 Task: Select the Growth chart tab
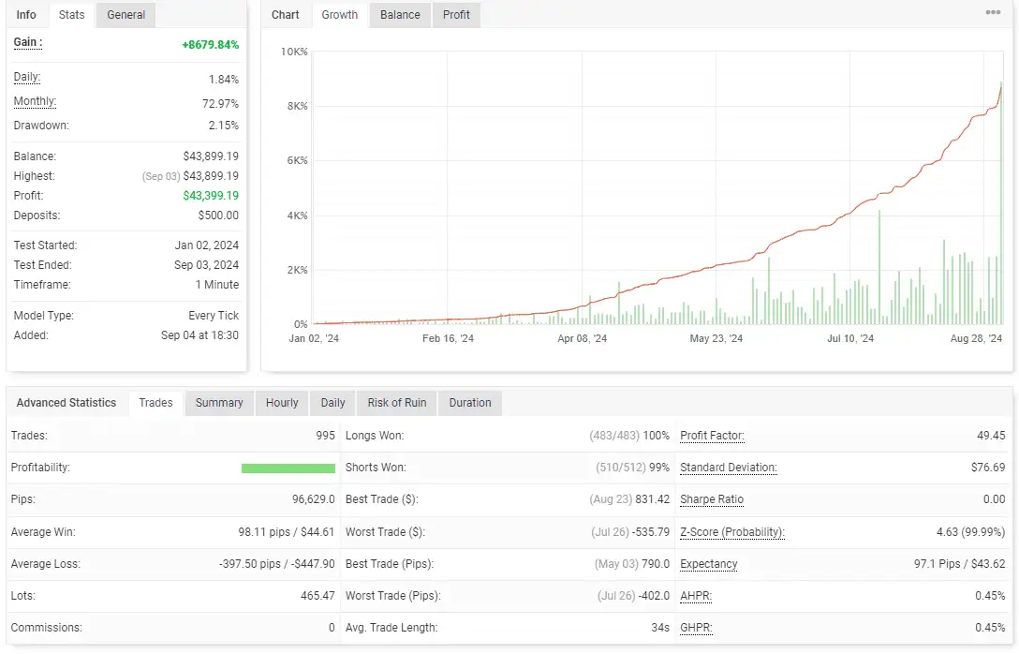click(339, 15)
